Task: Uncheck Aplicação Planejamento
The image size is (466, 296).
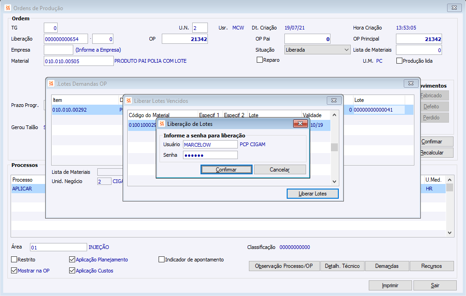Action: pos(72,260)
